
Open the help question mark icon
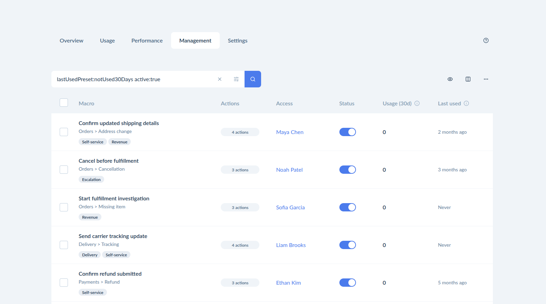click(486, 40)
